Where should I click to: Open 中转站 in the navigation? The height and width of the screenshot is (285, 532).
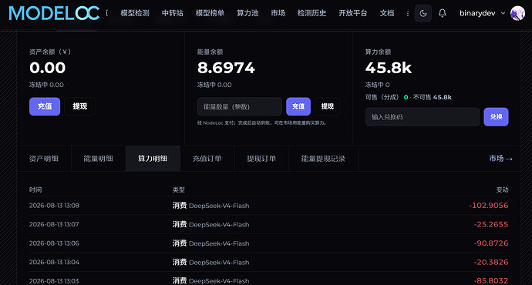click(173, 13)
